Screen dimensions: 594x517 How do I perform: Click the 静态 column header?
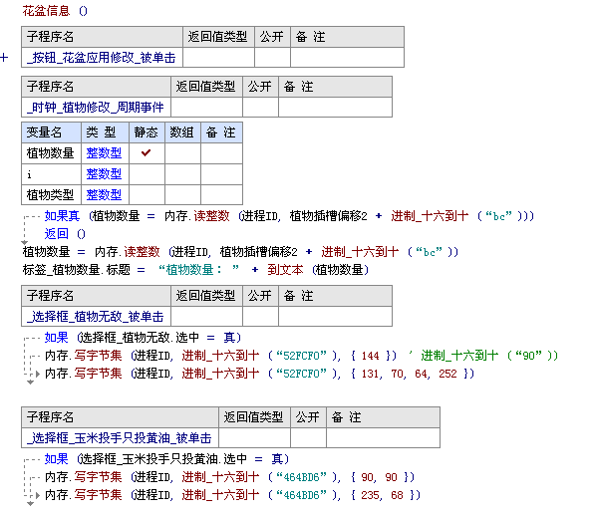(147, 132)
